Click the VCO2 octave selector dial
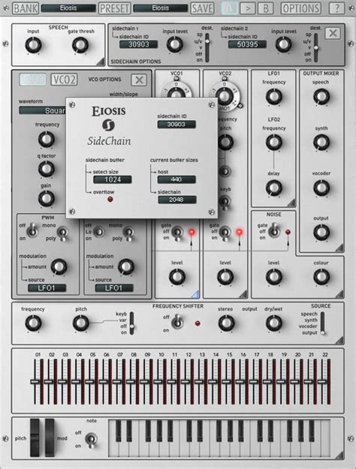Viewport: 356px width, 469px height. 225,95
